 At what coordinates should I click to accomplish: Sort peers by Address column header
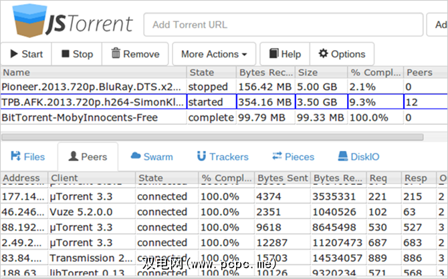[24, 178]
